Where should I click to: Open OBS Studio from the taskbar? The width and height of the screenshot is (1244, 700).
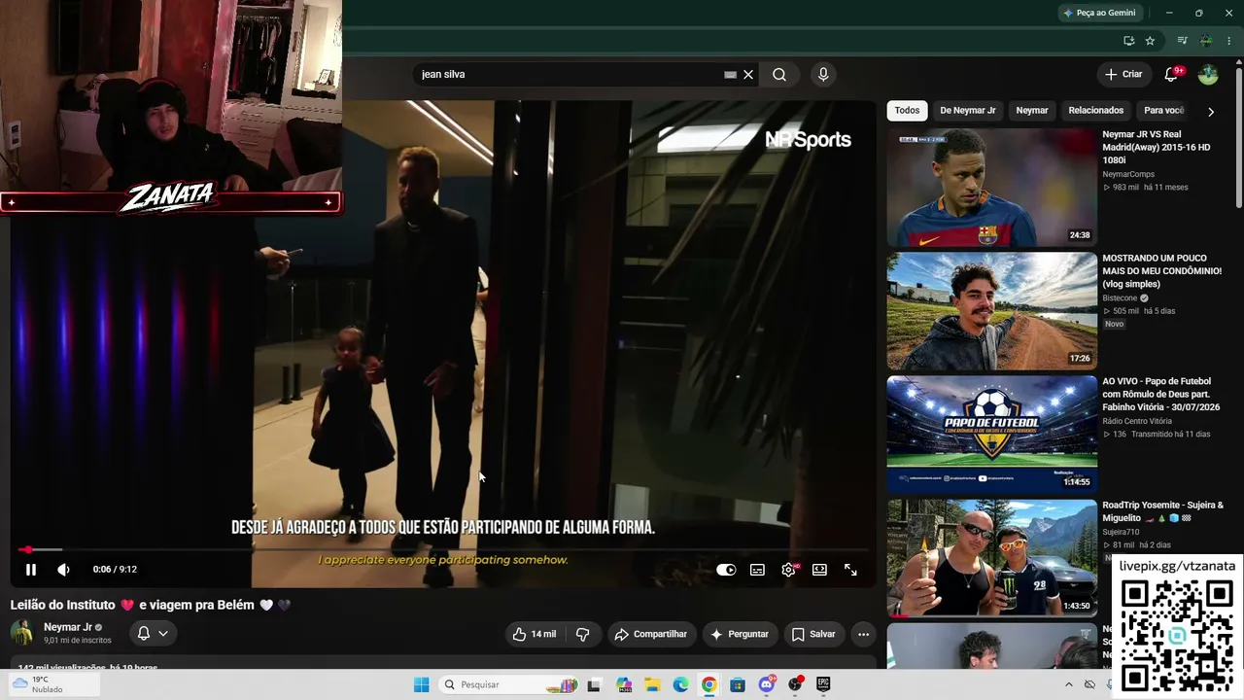795,684
